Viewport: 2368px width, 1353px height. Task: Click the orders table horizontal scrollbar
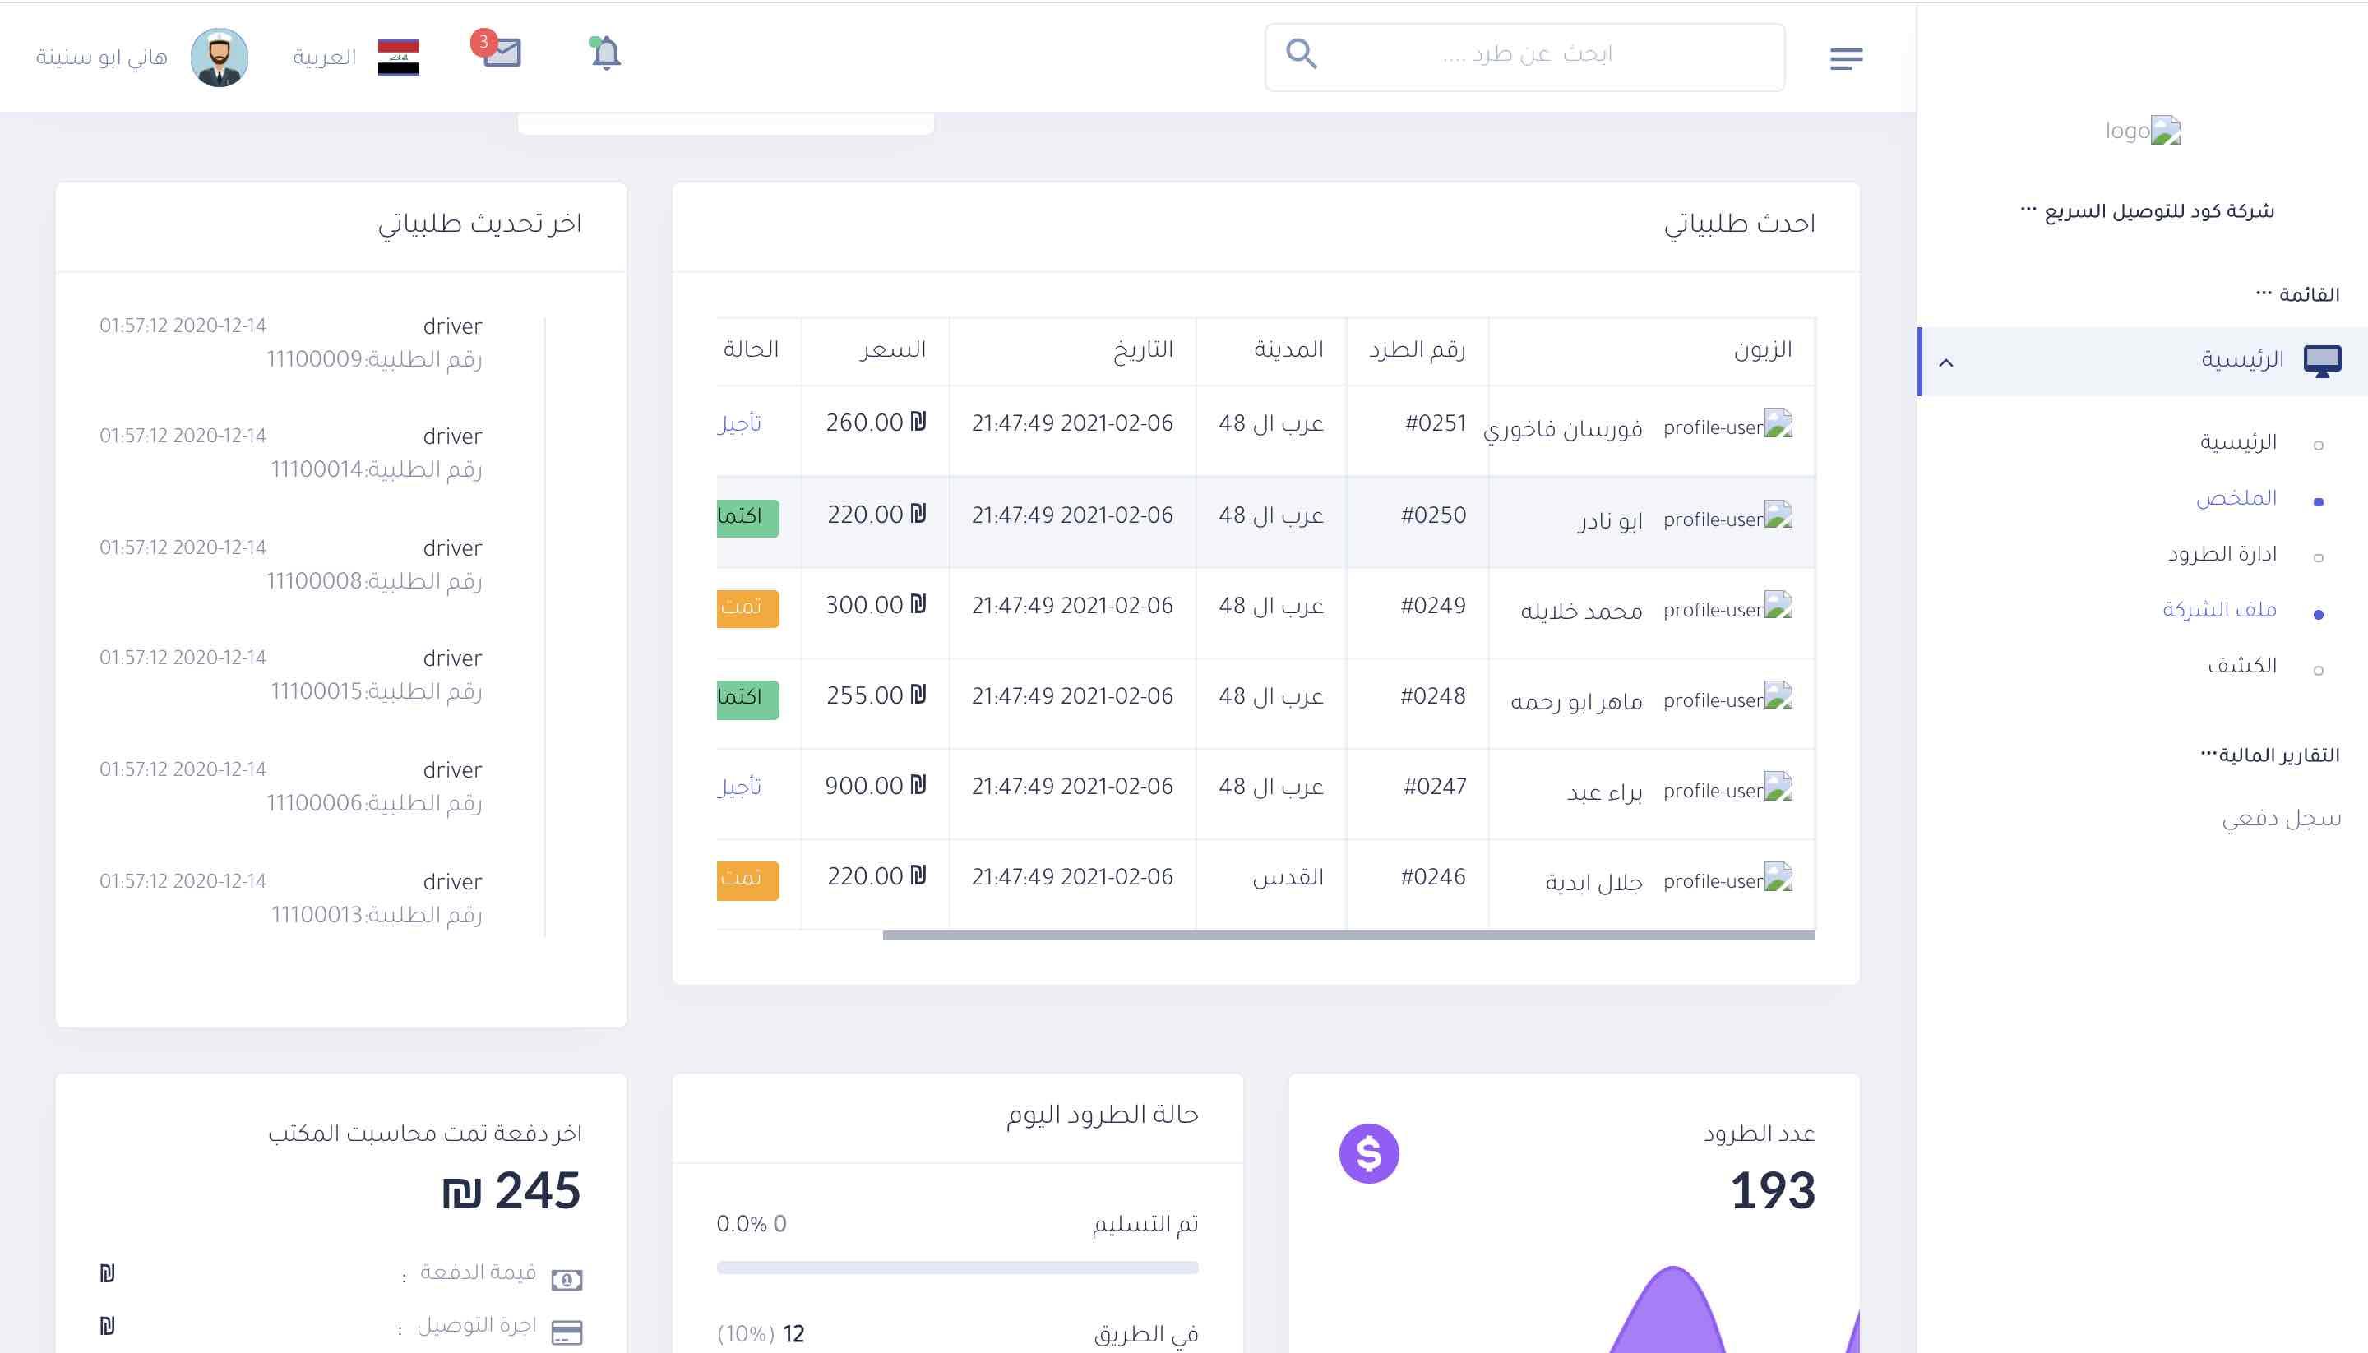(x=1348, y=935)
